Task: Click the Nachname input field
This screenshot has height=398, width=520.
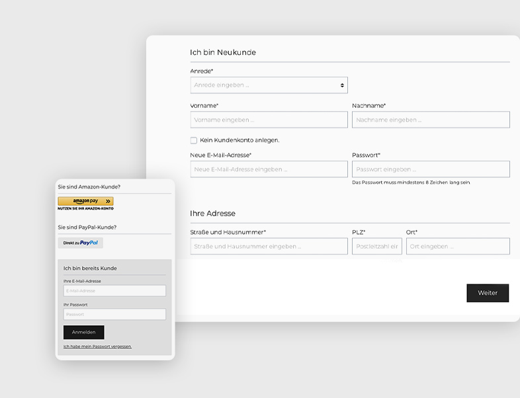Action: pyautogui.click(x=430, y=120)
